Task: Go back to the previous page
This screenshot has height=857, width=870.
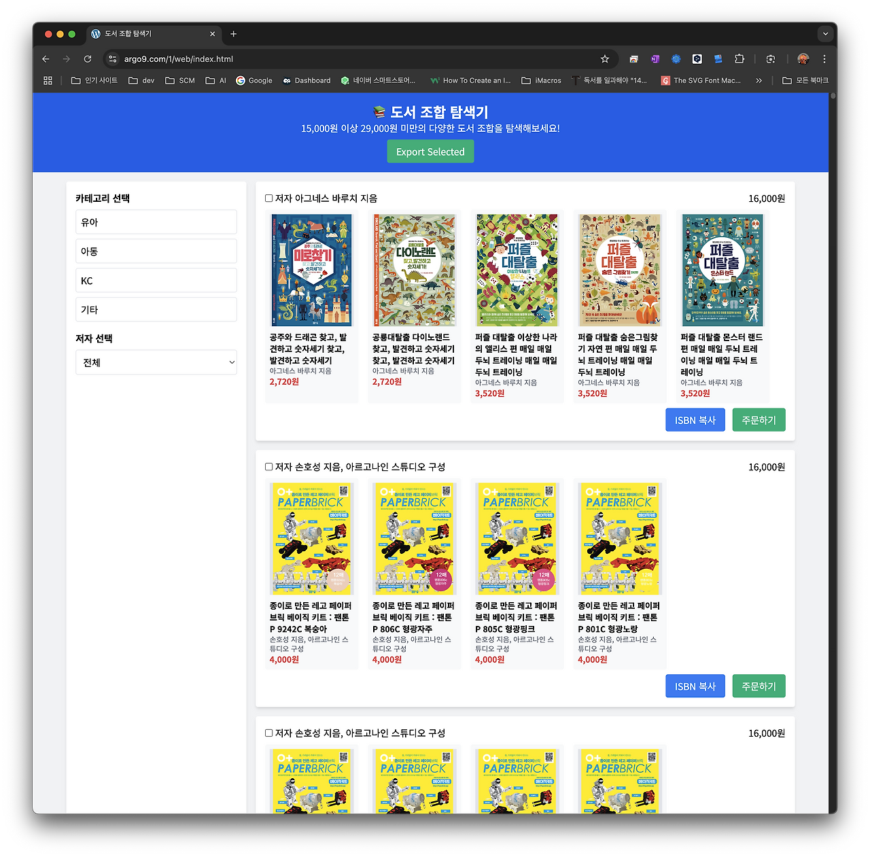Action: [x=46, y=59]
